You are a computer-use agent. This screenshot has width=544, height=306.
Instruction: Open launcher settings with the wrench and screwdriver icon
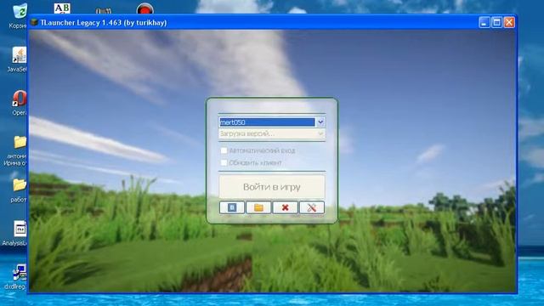coord(312,207)
